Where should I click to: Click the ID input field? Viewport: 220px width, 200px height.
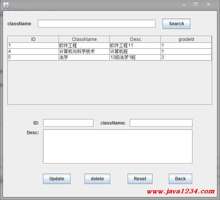coord(68,123)
